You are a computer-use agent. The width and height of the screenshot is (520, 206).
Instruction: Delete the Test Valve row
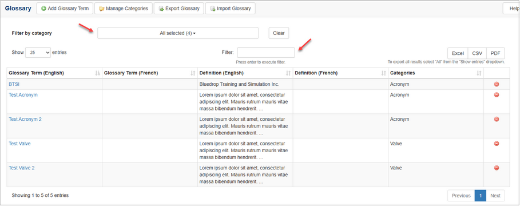click(497, 144)
